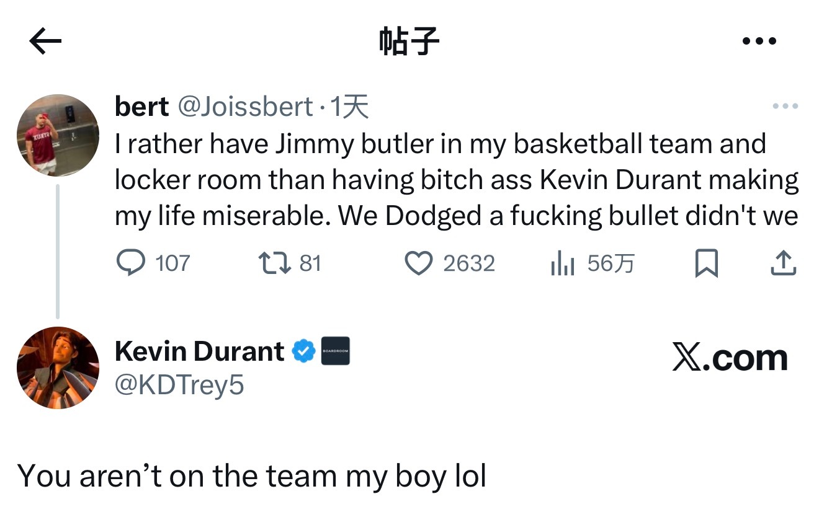Image resolution: width=819 pixels, height=525 pixels.
Task: Bookmark bert's post
Action: coord(706,263)
